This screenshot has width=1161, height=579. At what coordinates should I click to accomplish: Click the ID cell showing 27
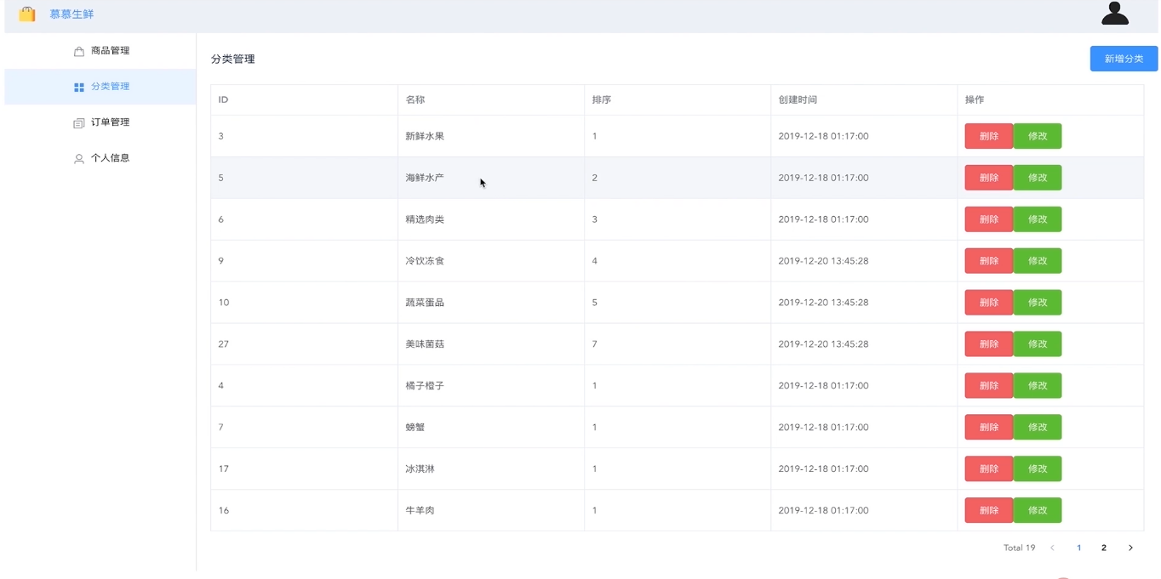coord(305,344)
